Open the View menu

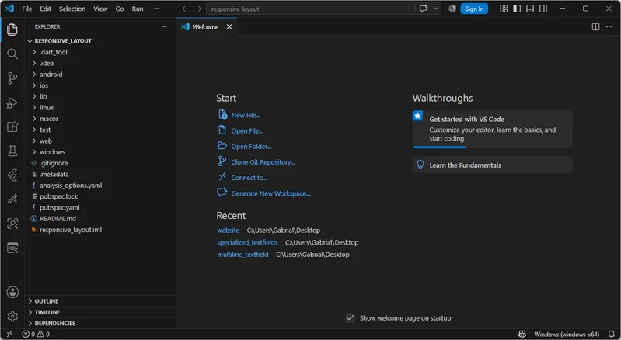click(100, 9)
